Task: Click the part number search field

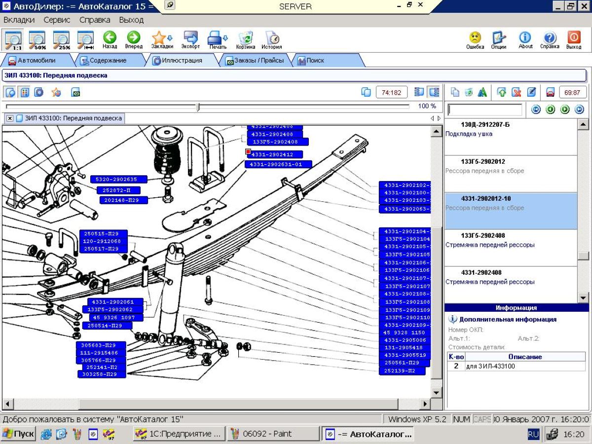Action: (484, 110)
